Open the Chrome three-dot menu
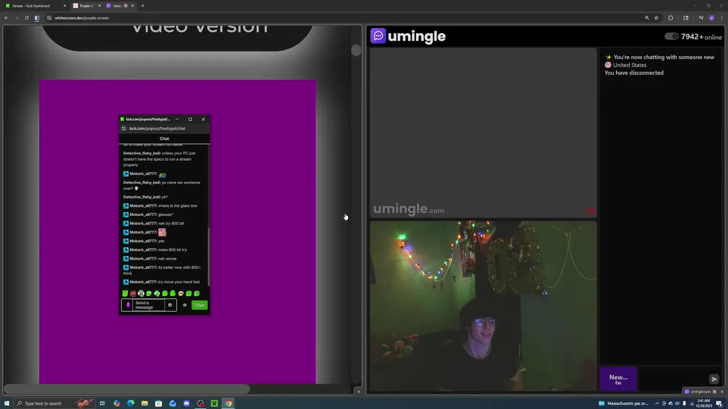The image size is (728, 409). tap(721, 18)
